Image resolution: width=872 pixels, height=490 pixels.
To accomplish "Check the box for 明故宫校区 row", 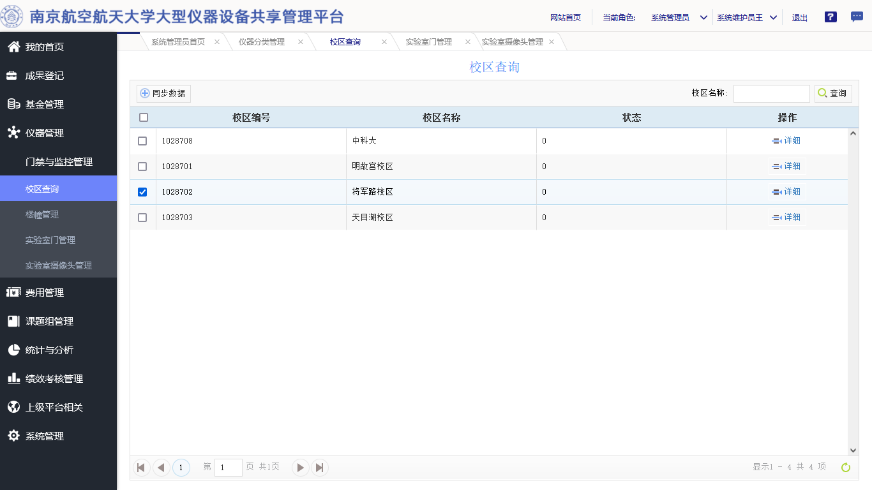I will pyautogui.click(x=142, y=167).
